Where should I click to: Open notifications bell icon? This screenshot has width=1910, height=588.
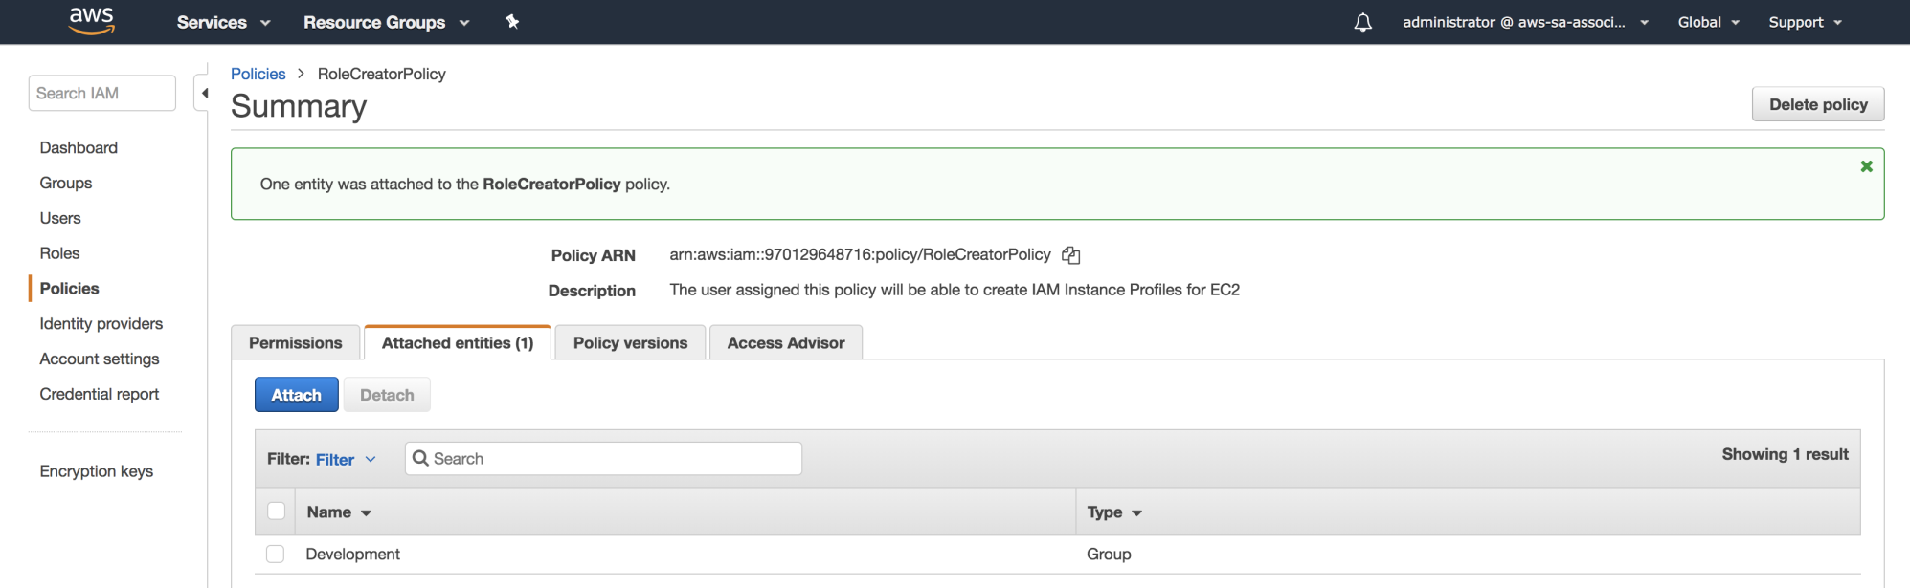point(1362,22)
